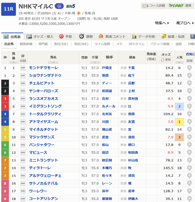Go to 特集へ link
Screen dimensions: 195x202
[x=162, y=23]
